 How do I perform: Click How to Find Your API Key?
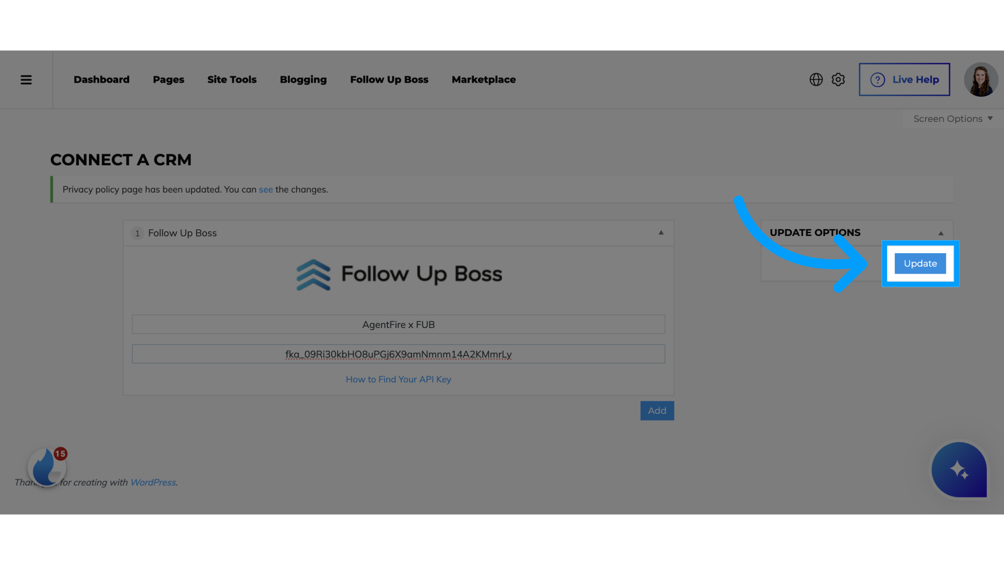[x=398, y=379]
